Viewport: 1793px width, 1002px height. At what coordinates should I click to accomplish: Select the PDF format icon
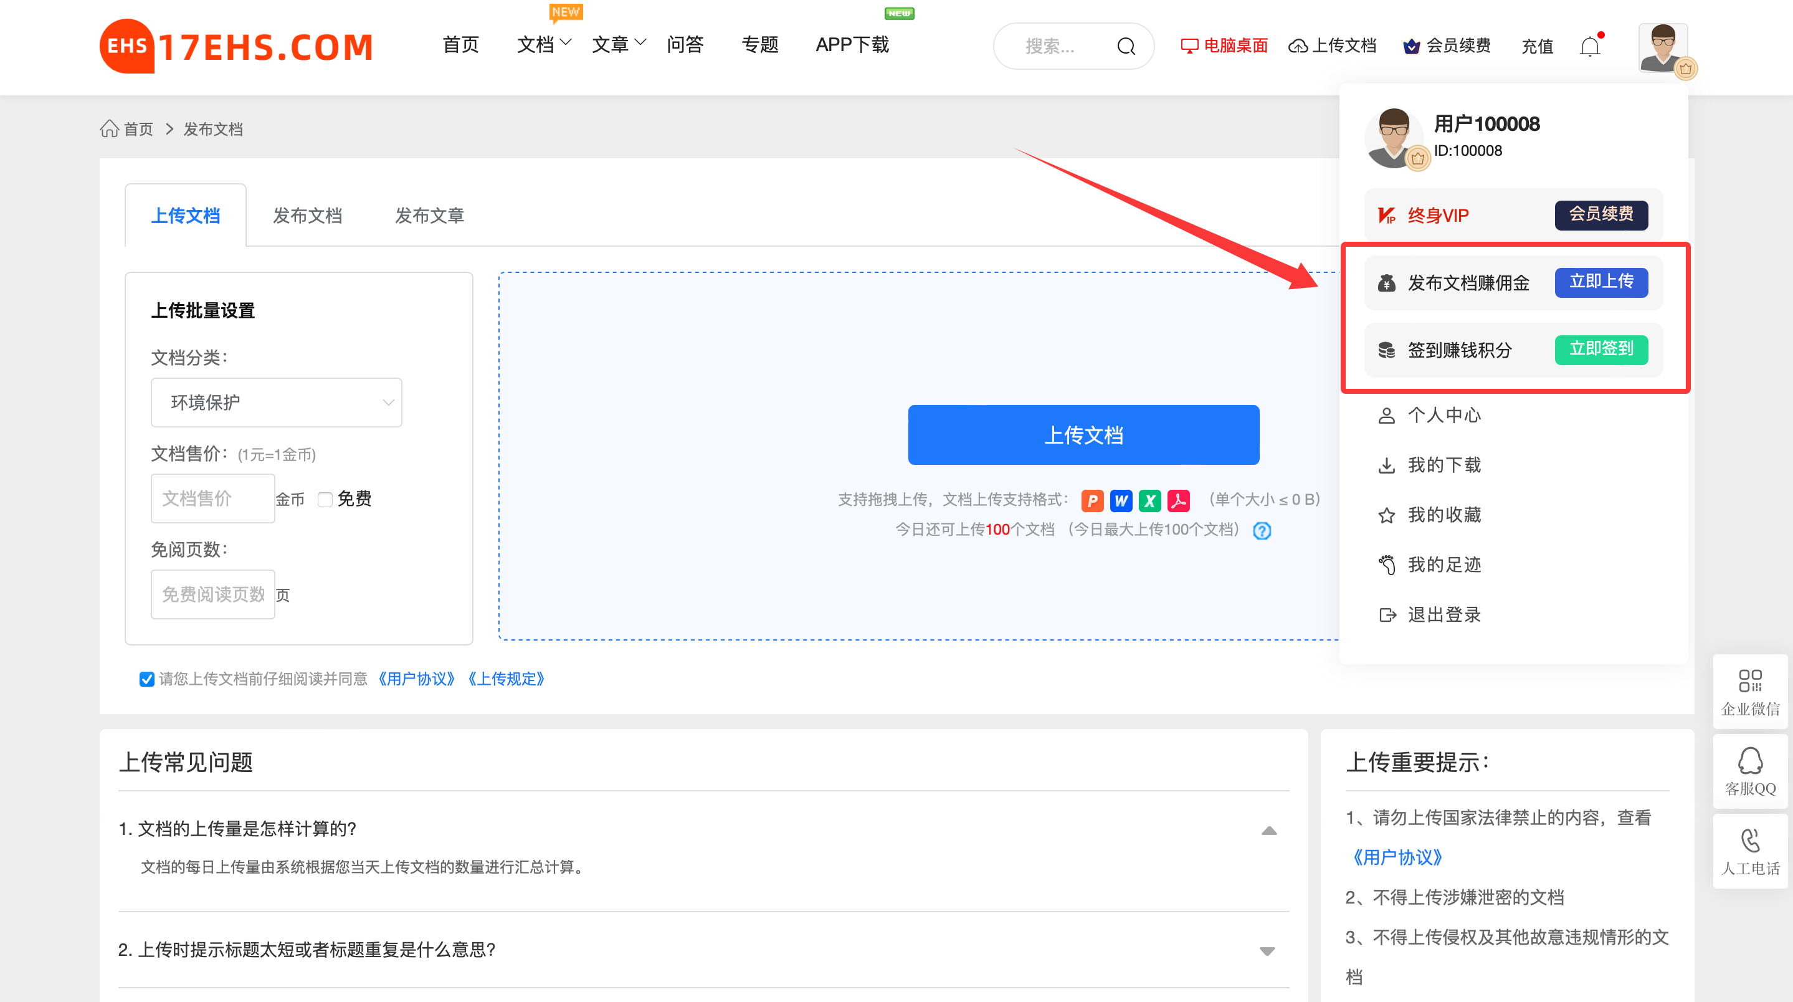(1177, 500)
